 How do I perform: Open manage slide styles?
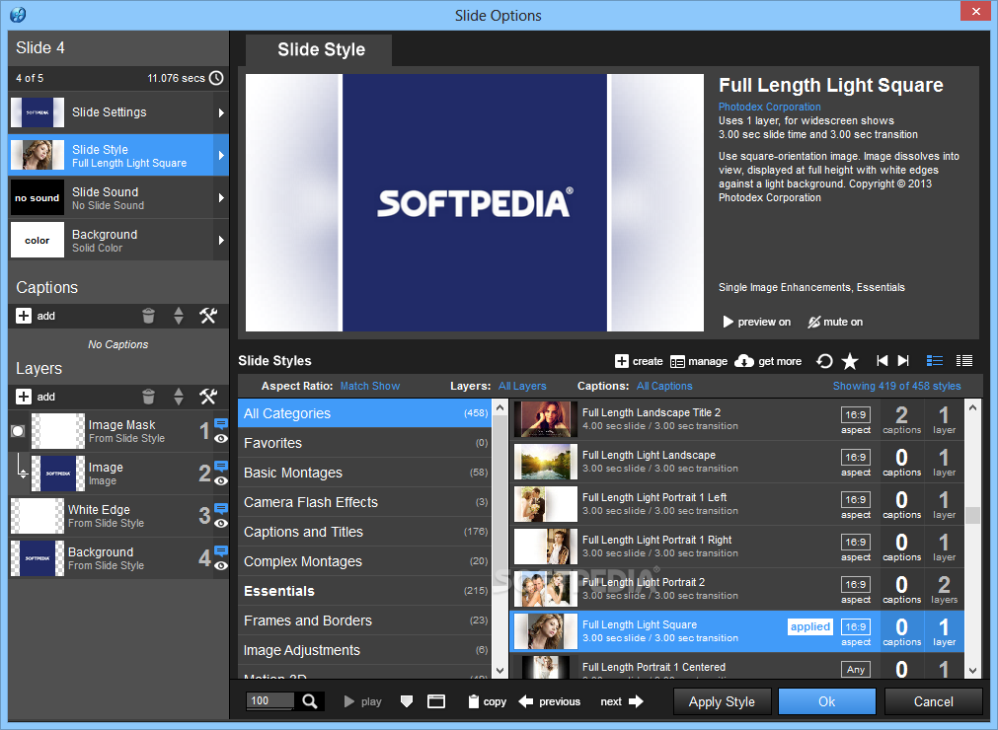pyautogui.click(x=699, y=361)
